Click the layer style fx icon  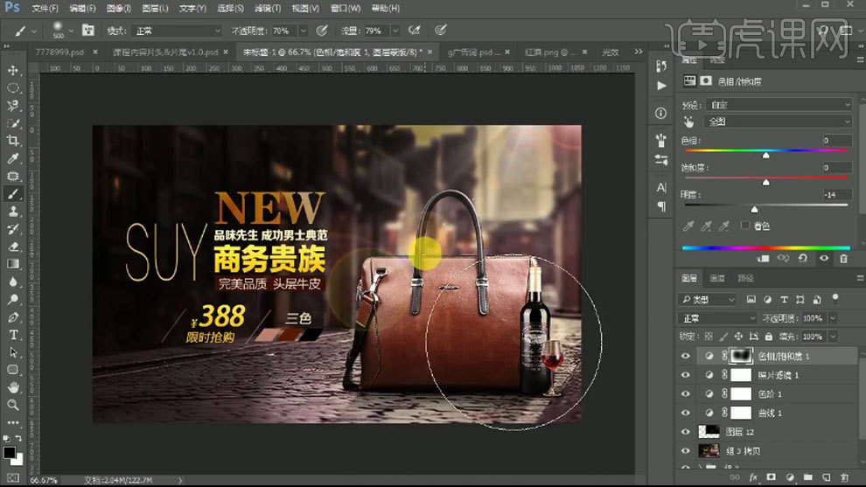coord(752,477)
